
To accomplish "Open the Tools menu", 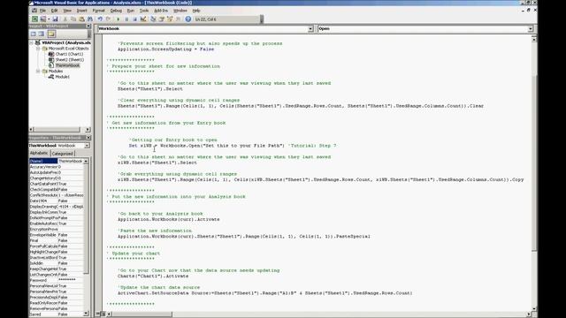I will tap(144, 11).
